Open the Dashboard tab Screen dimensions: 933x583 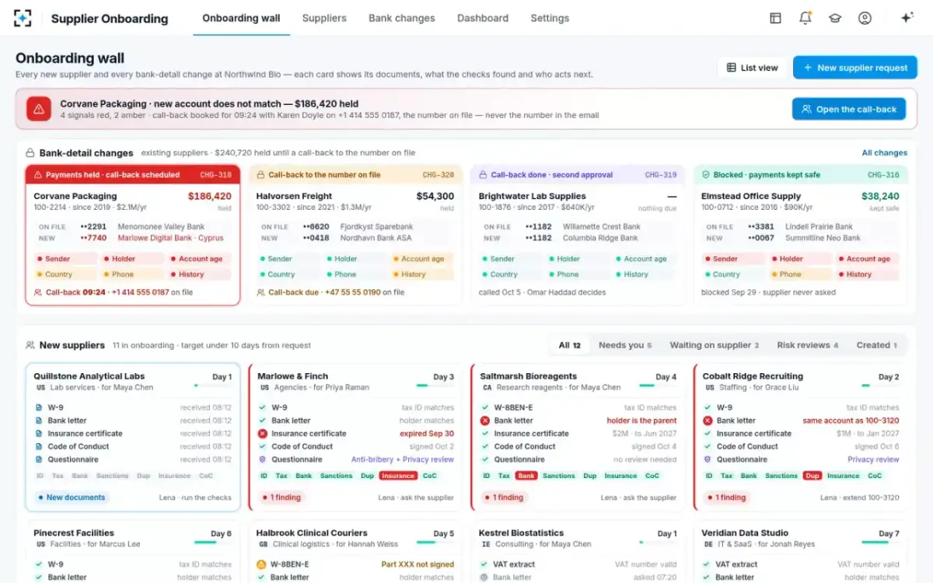(483, 18)
